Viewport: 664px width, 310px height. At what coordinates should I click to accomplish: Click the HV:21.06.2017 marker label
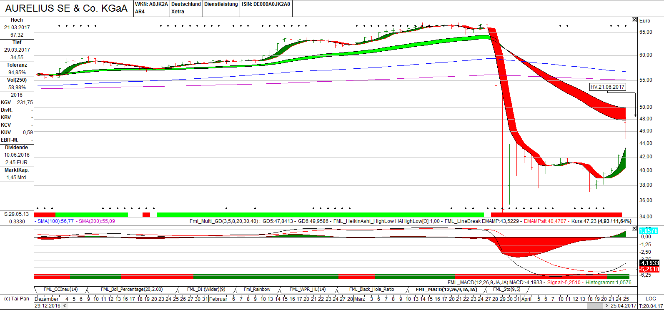[607, 87]
